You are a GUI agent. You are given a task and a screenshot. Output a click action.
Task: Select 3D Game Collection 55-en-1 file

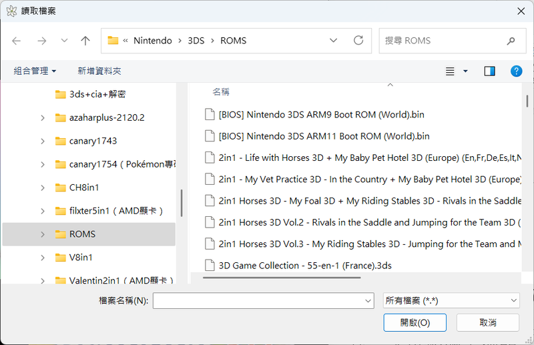[305, 266]
